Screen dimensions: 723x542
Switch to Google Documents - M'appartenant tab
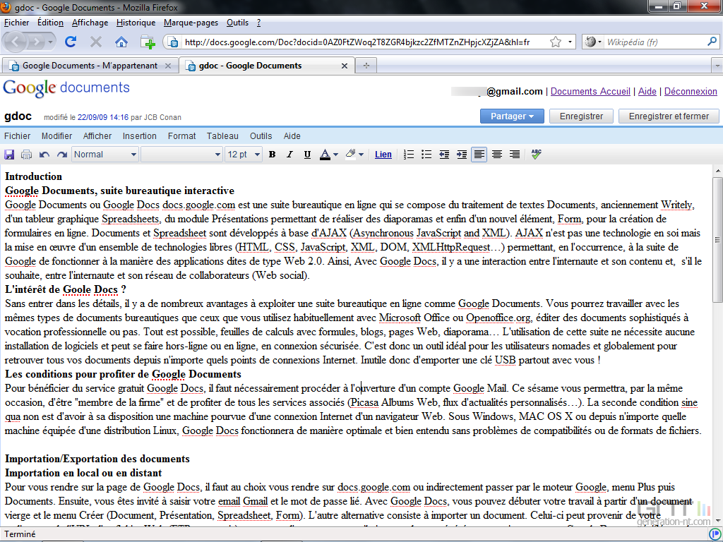90,66
